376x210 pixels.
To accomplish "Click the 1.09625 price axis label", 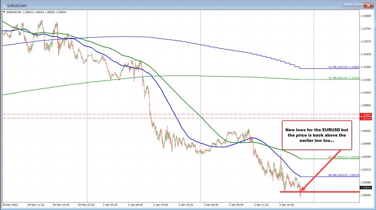I will coord(366,131).
